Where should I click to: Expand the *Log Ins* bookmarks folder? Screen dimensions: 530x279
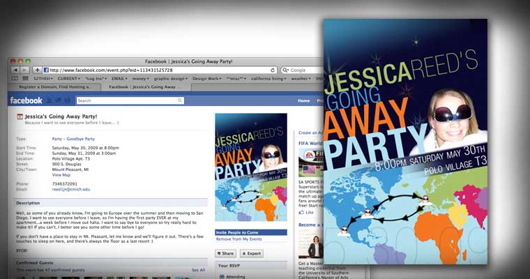click(x=96, y=78)
